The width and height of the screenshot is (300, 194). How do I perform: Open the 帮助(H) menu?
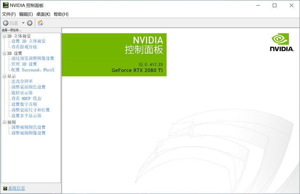point(61,14)
